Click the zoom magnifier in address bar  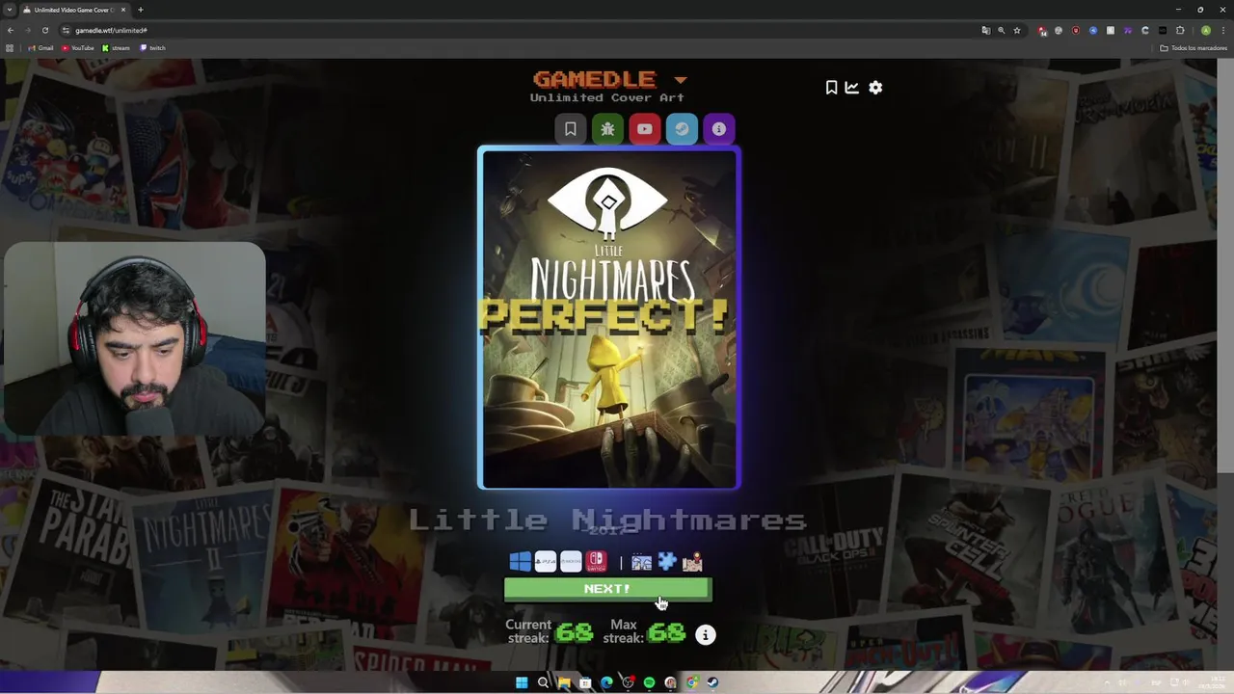pos(1001,30)
